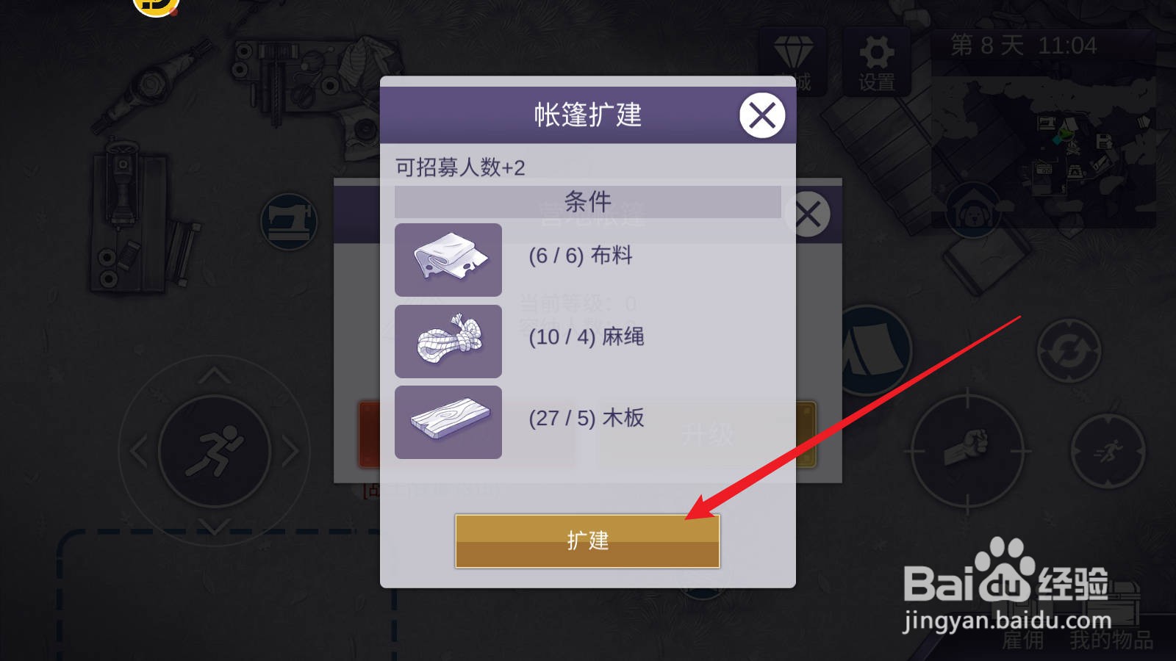Tap the fist attack button

click(967, 450)
